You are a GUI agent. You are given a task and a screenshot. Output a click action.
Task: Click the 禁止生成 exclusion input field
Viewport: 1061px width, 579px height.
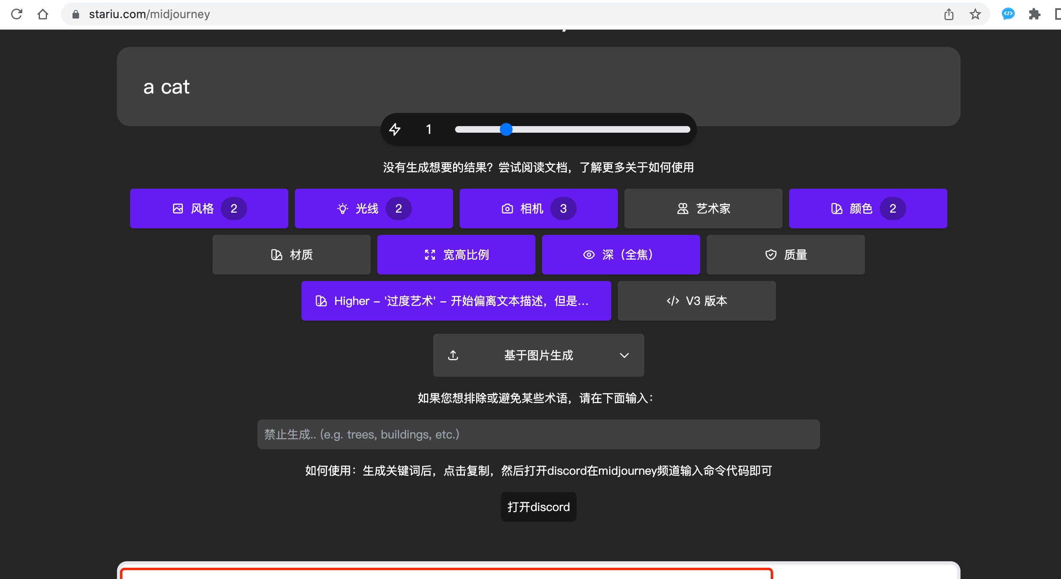pyautogui.click(x=538, y=434)
